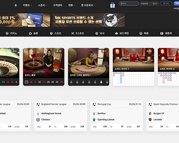Viewport: 179px width, 143px height.
Task: Click the 아이디 username input field
Action: [x=129, y=4]
